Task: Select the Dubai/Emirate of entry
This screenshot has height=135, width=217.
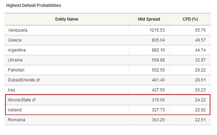Action: point(24,80)
